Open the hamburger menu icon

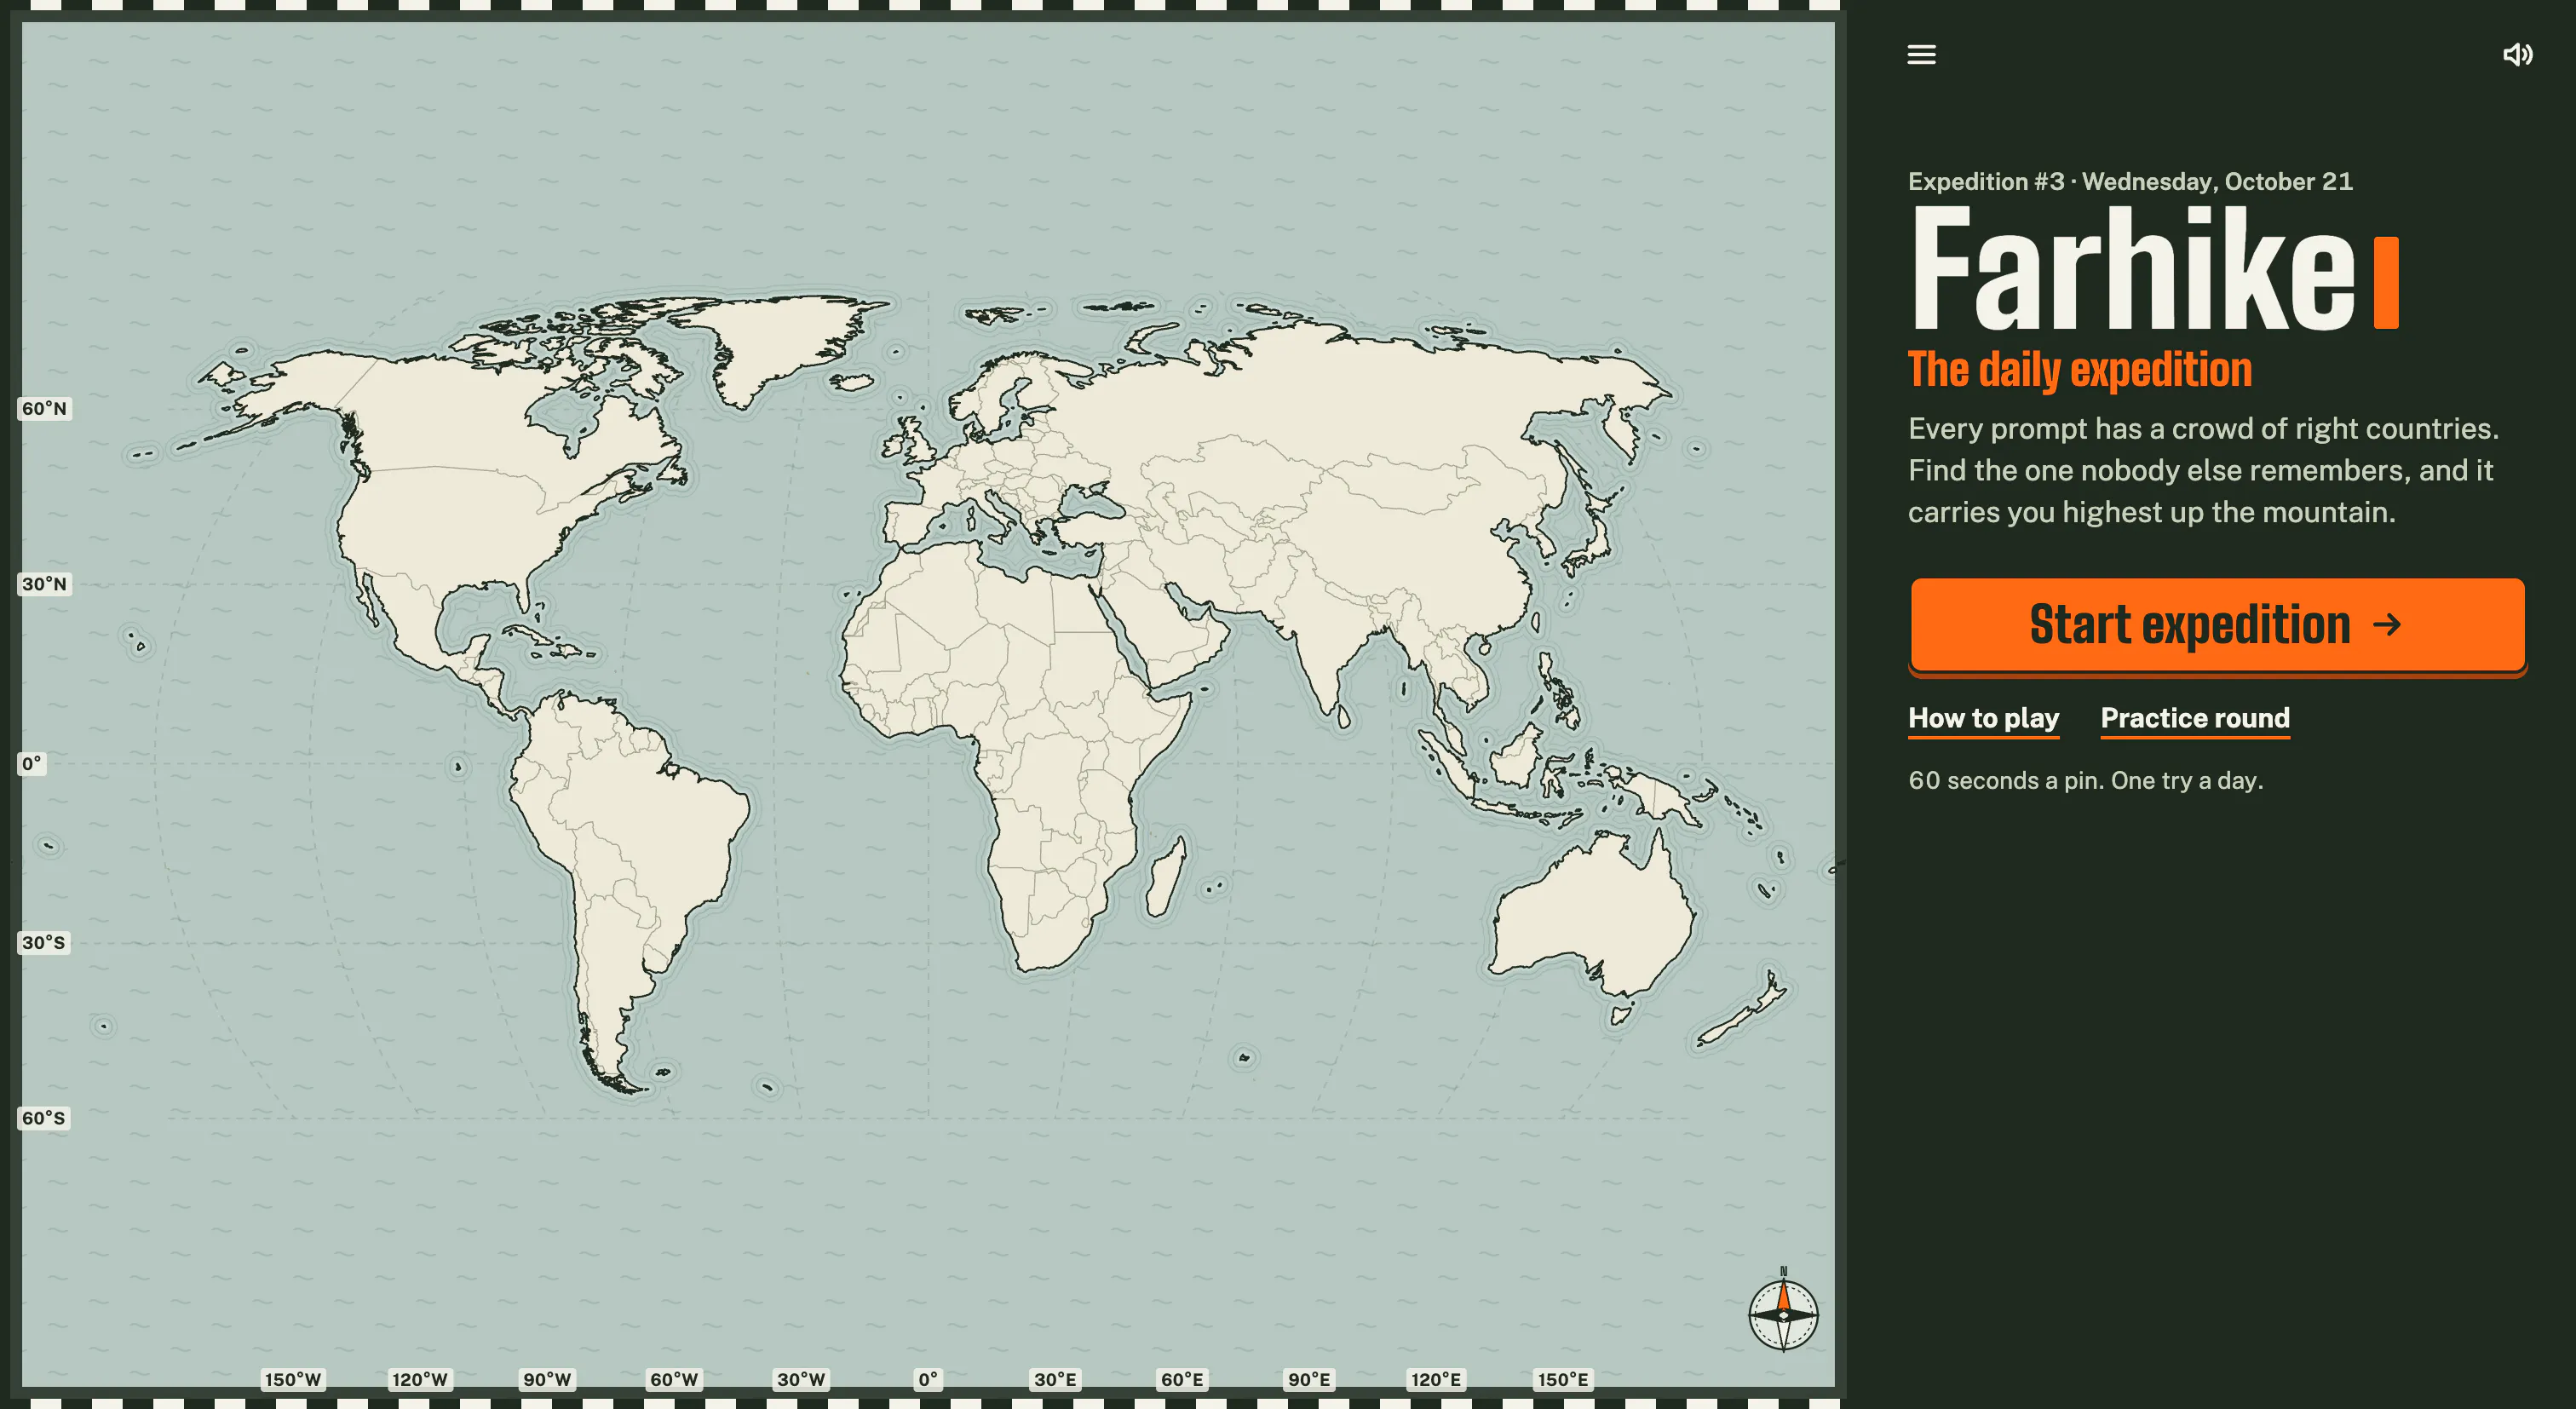[x=1921, y=55]
